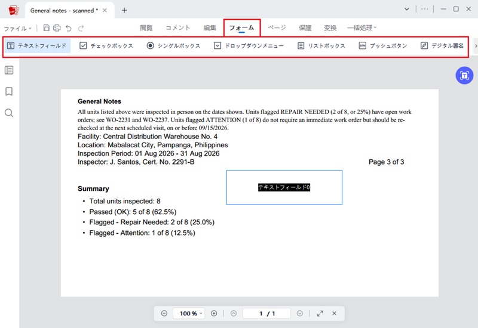Open the search panel
Screen dimensions: 478x328
click(x=9, y=113)
